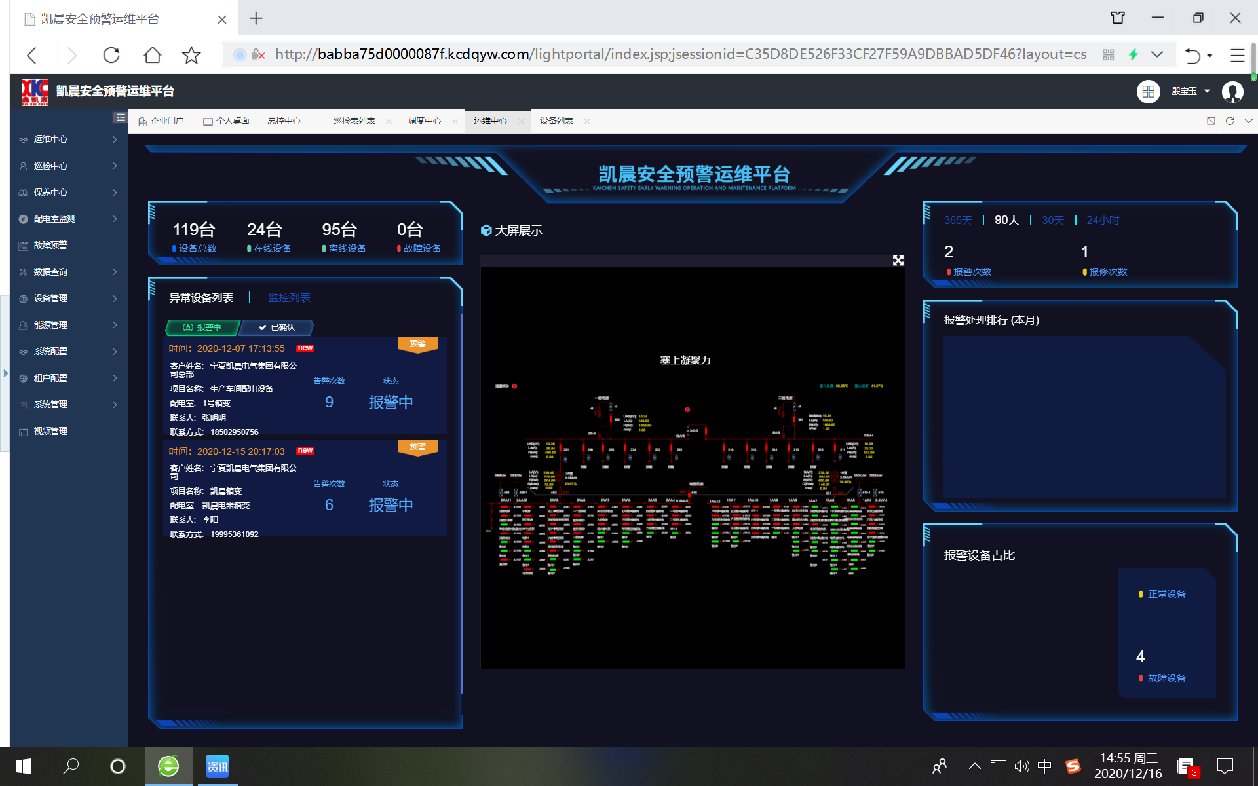Switch to 设备列表 tab

(556, 121)
